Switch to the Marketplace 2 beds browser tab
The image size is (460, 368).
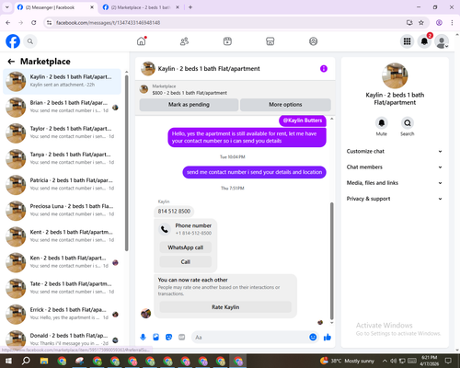point(140,7)
